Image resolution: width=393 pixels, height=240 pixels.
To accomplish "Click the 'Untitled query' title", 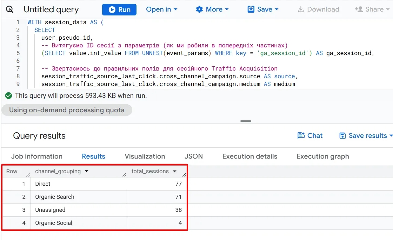I will click(51, 9).
